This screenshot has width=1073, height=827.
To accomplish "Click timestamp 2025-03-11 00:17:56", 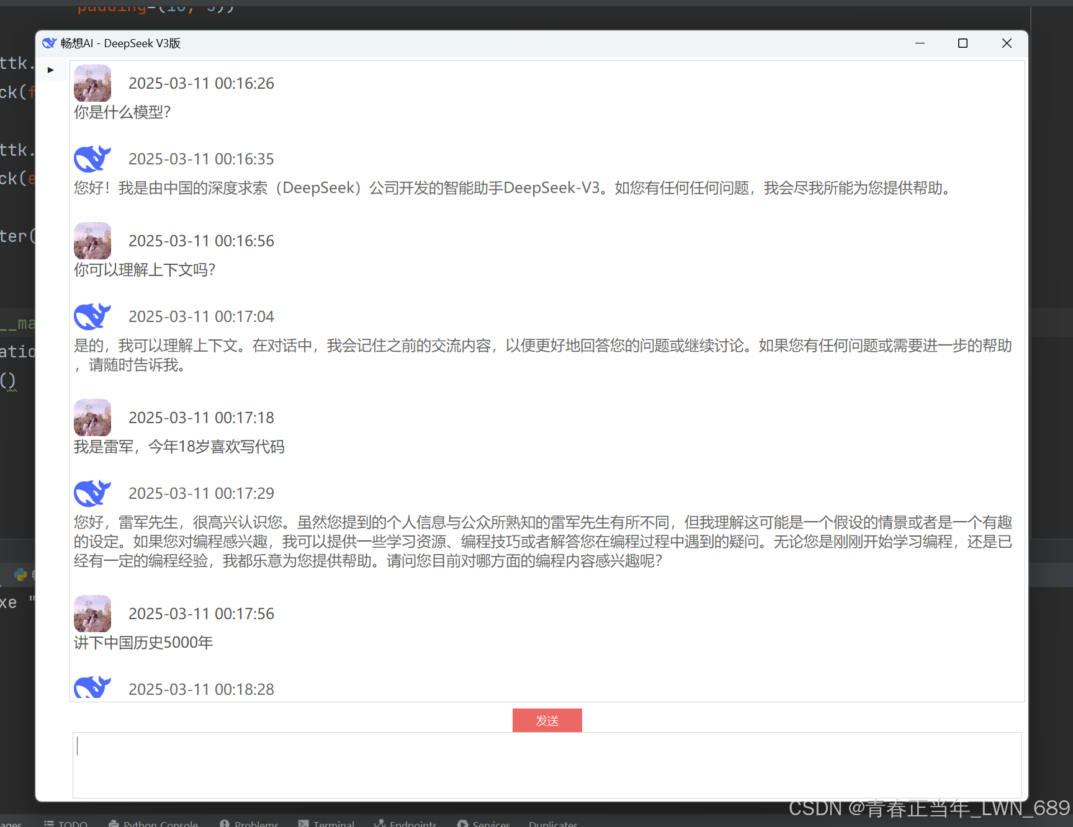I will coord(201,614).
